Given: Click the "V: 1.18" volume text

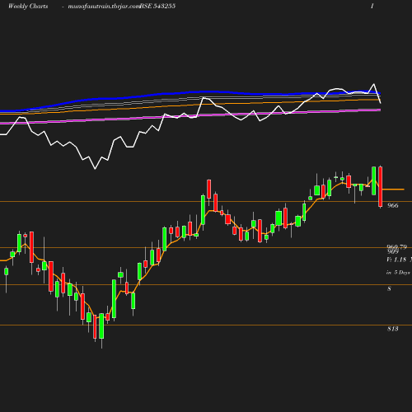Looking at the screenshot, I should (396, 260).
